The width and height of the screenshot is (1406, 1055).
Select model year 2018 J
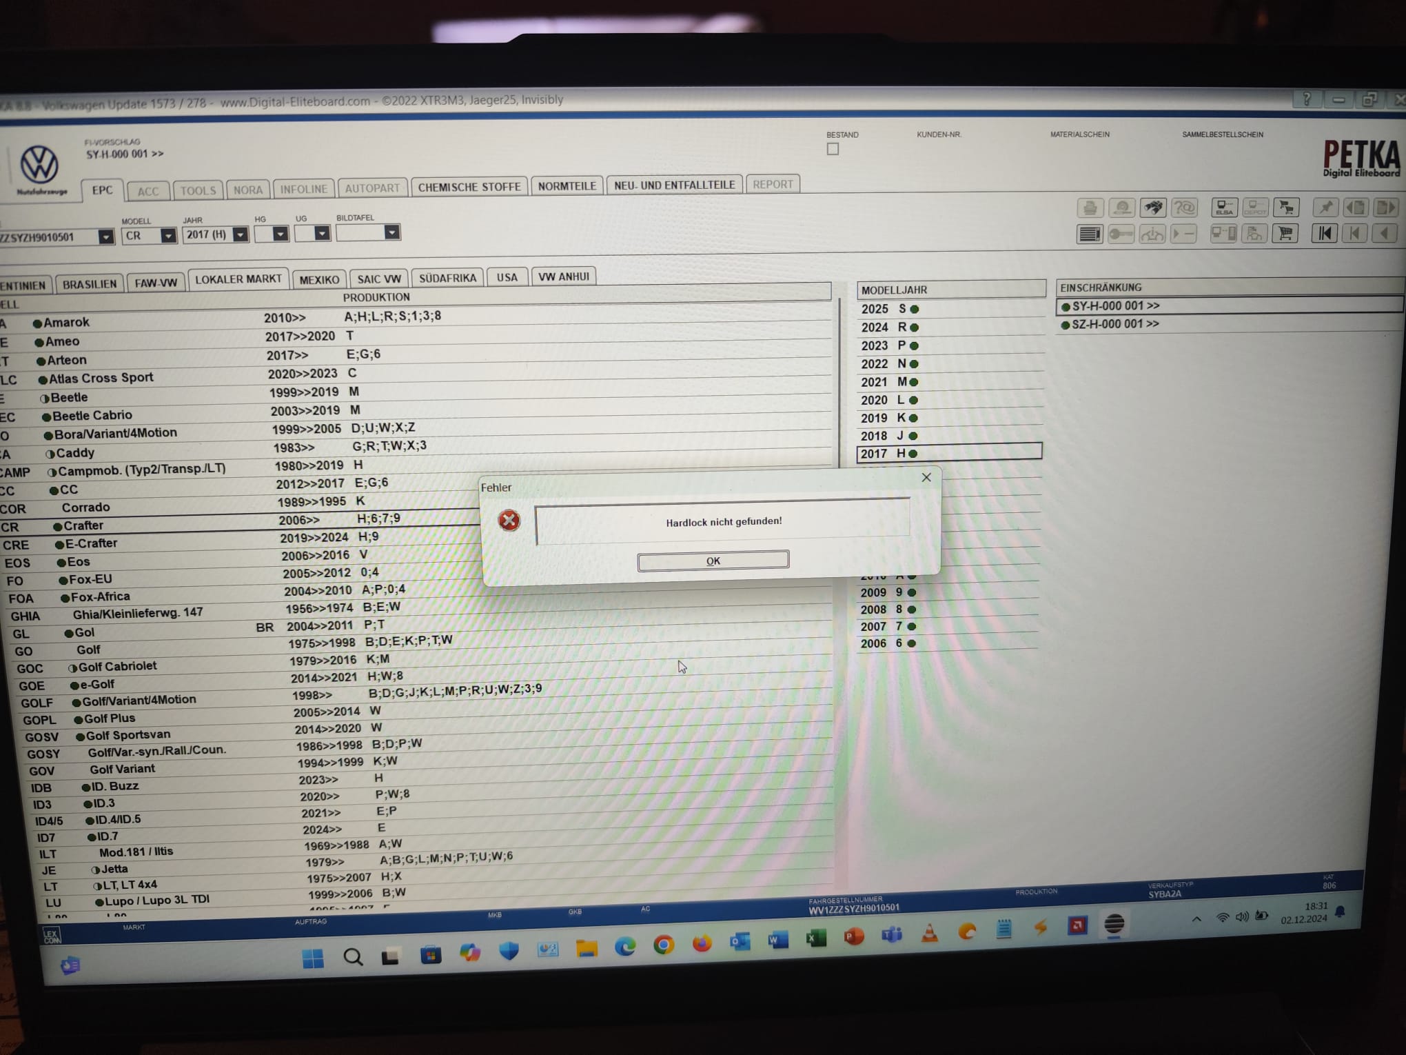[949, 436]
